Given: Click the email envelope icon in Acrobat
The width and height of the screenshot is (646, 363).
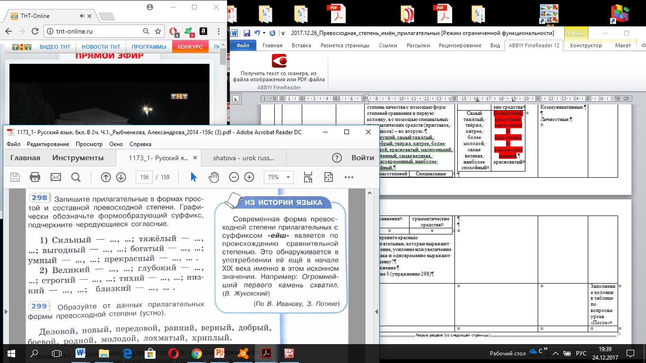Looking at the screenshot, I should click(x=56, y=177).
